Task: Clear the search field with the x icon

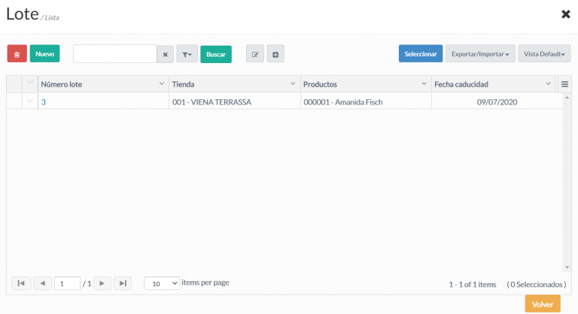Action: [x=165, y=54]
